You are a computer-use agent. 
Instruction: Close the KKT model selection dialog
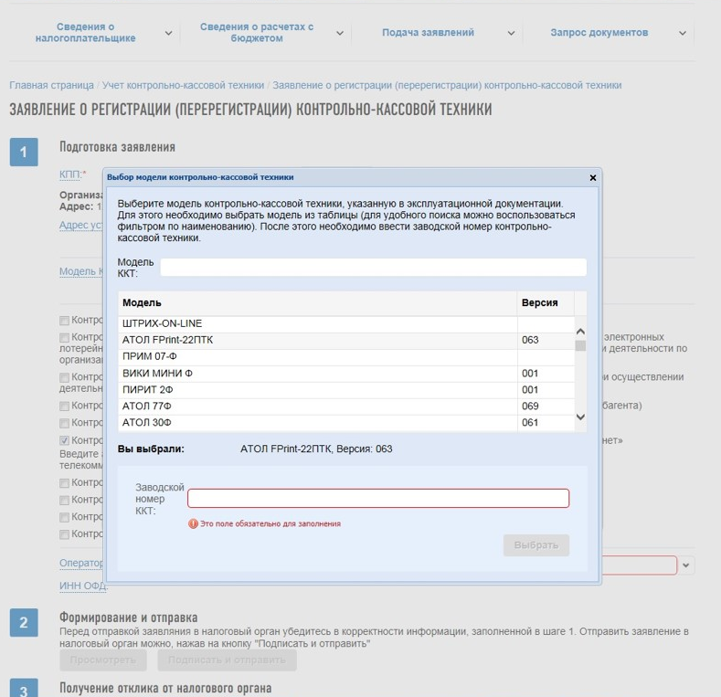pos(593,178)
